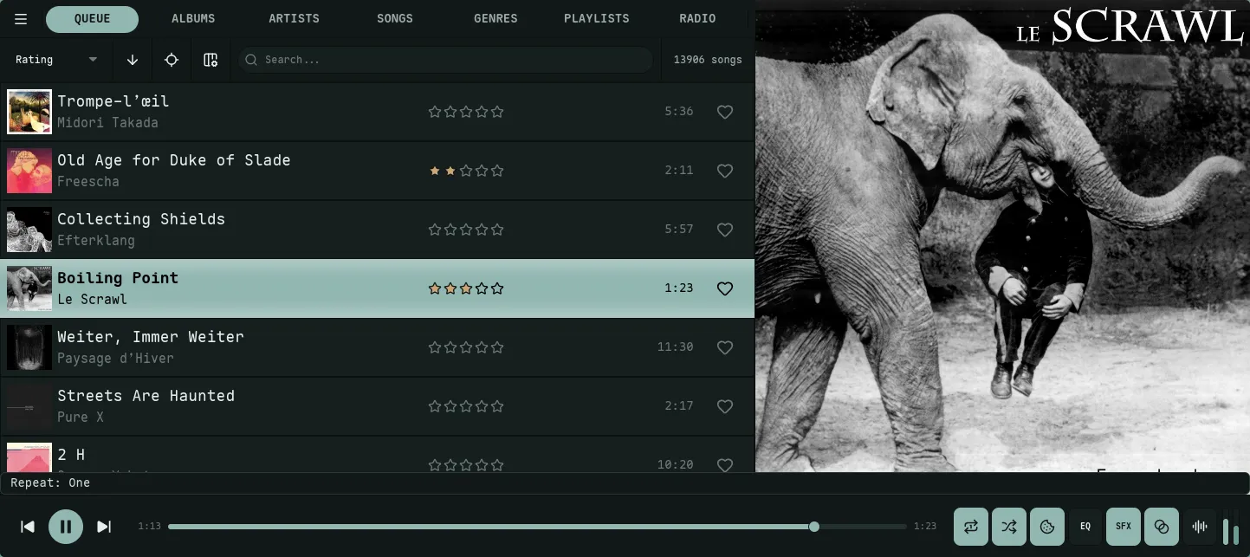
Task: Click the elapsed time 1:13 label
Action: pyautogui.click(x=149, y=527)
